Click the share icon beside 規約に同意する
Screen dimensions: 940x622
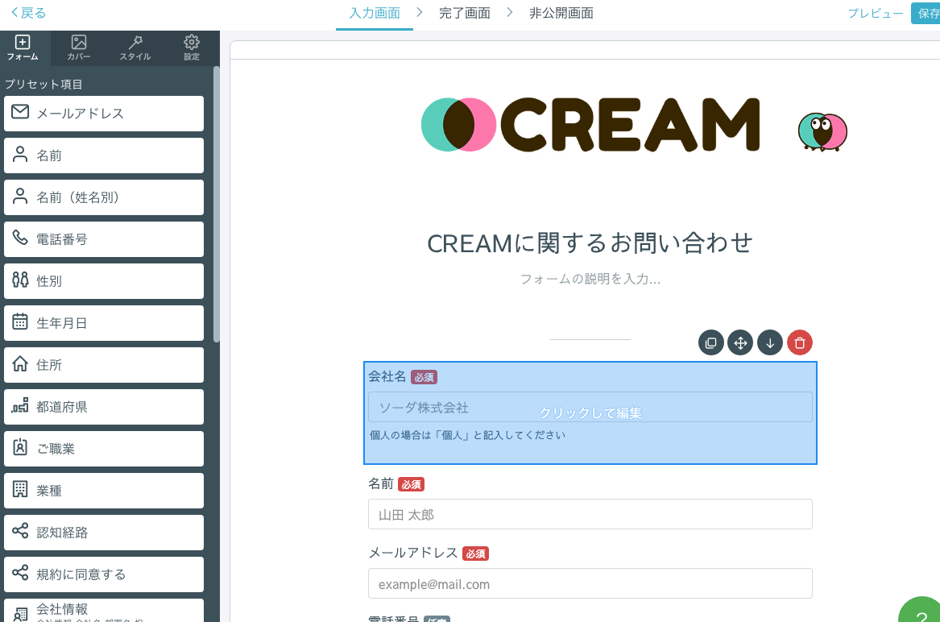20,573
